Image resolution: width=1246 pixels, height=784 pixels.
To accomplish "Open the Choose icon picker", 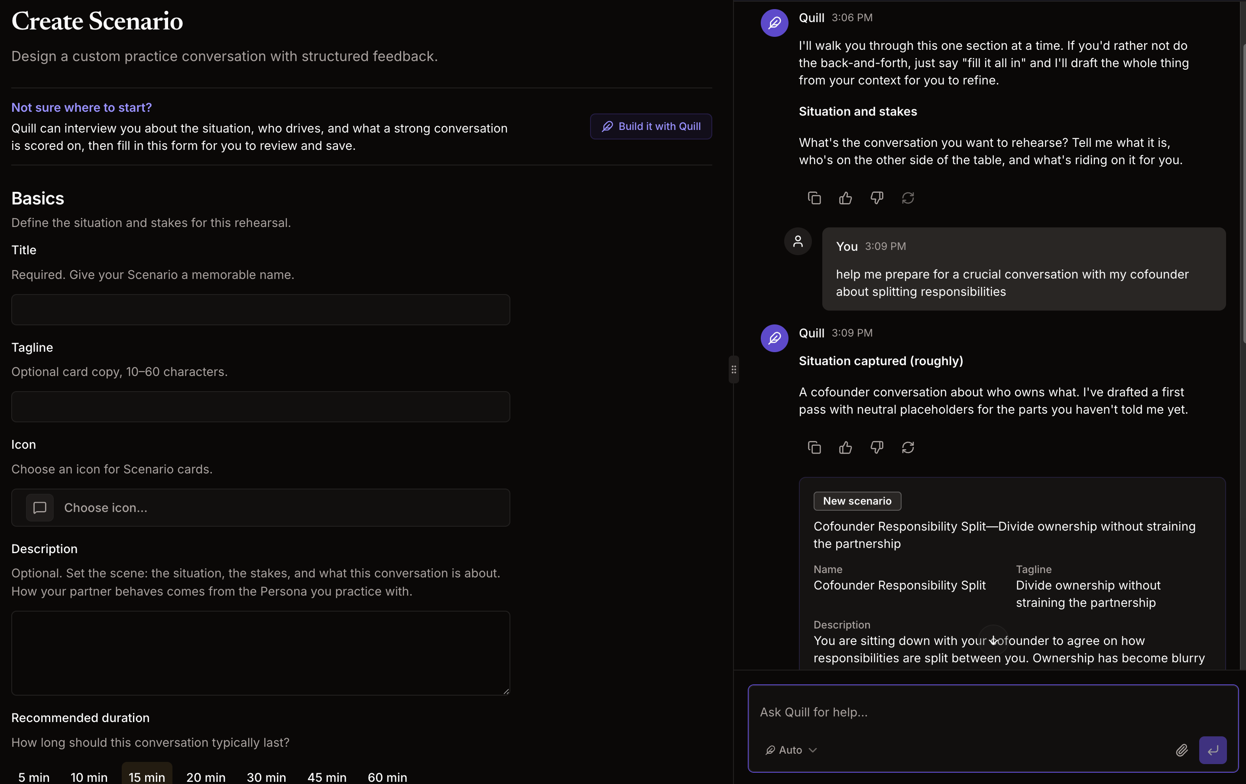I will [x=261, y=508].
